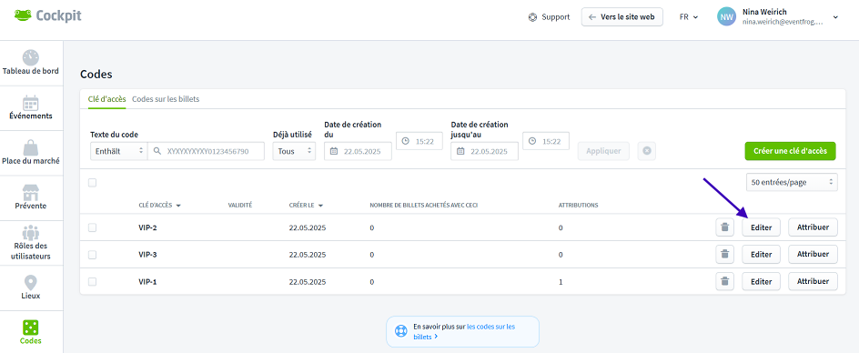Open the Enthält match-type dropdown
859x353 pixels.
point(118,151)
